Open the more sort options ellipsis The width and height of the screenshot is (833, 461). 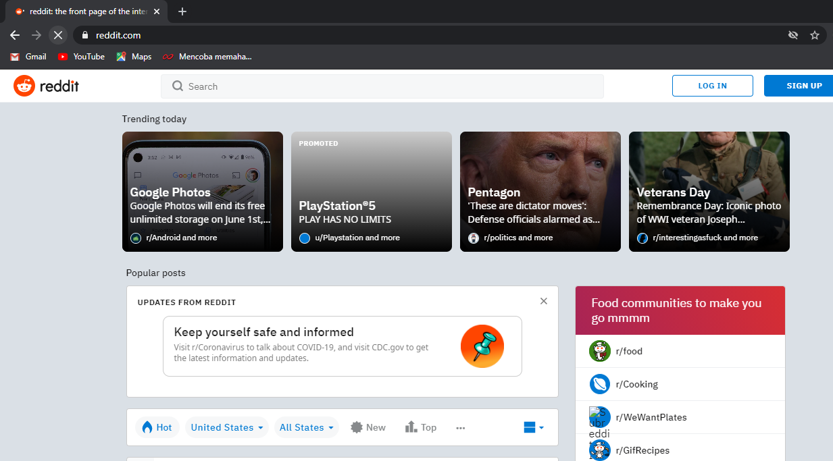click(461, 427)
